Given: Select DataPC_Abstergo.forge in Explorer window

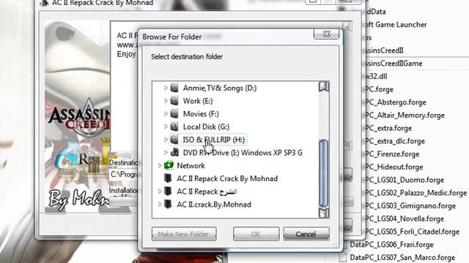Looking at the screenshot, I should tap(395, 102).
